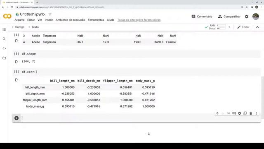Open the Files folder sidebar icon
Image resolution: width=264 pixels, height=149 pixels.
coord(4,58)
